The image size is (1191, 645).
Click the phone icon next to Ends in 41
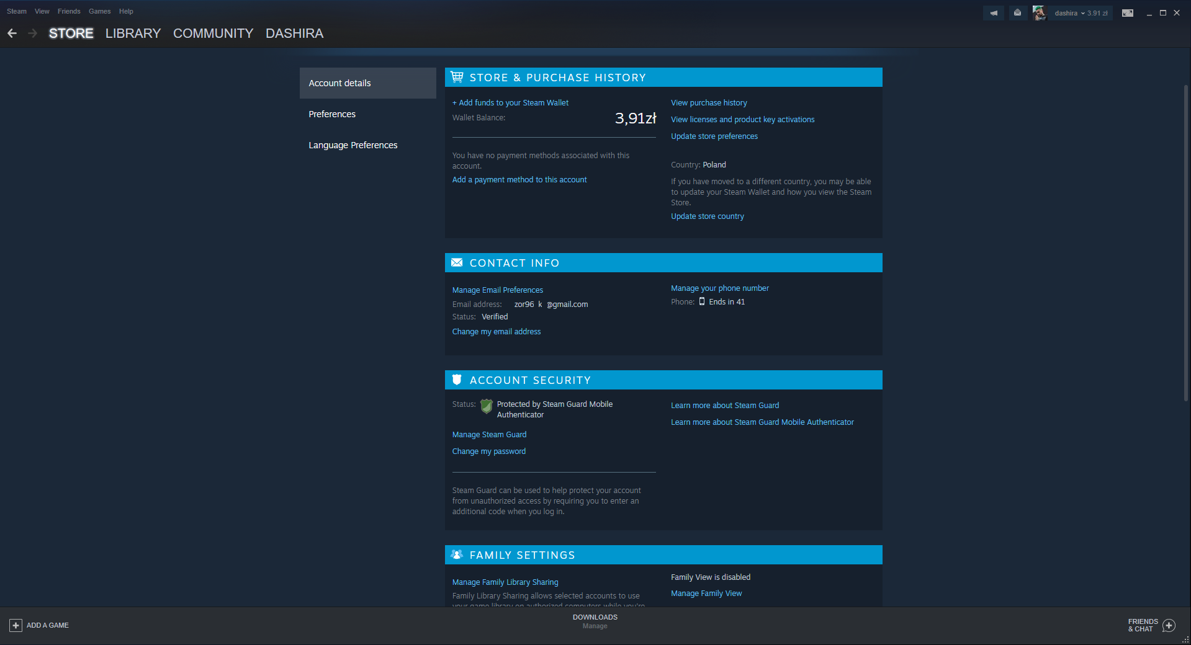pos(702,301)
